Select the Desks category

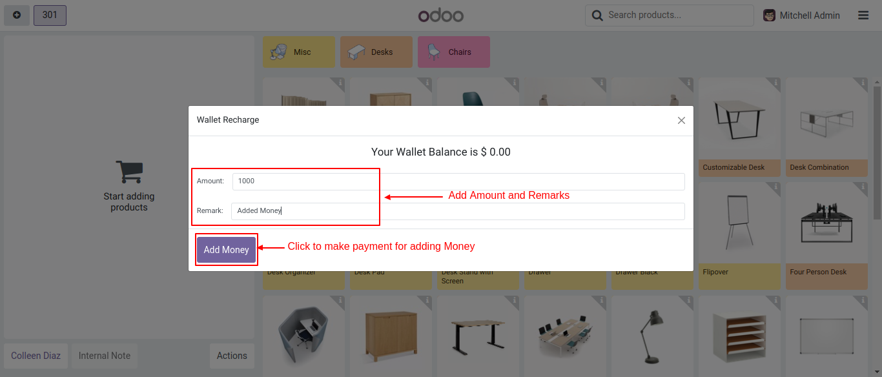pyautogui.click(x=376, y=52)
